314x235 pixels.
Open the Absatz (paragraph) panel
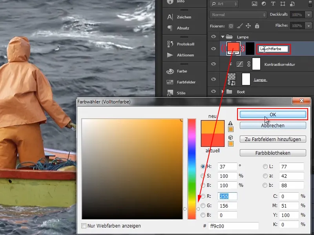point(178,28)
